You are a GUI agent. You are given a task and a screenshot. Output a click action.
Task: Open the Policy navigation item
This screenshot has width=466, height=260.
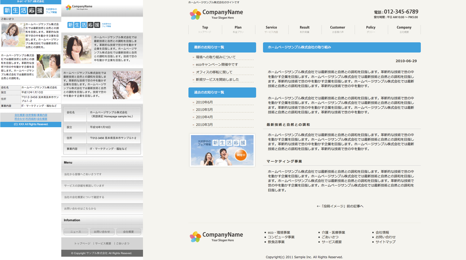[x=371, y=29]
